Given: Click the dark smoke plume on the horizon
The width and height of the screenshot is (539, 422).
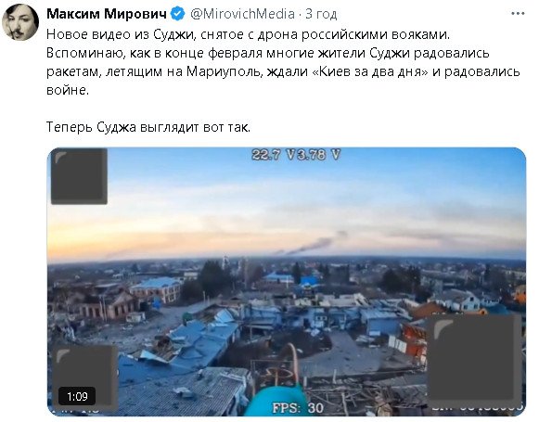Looking at the screenshot, I should pyautogui.click(x=311, y=244).
